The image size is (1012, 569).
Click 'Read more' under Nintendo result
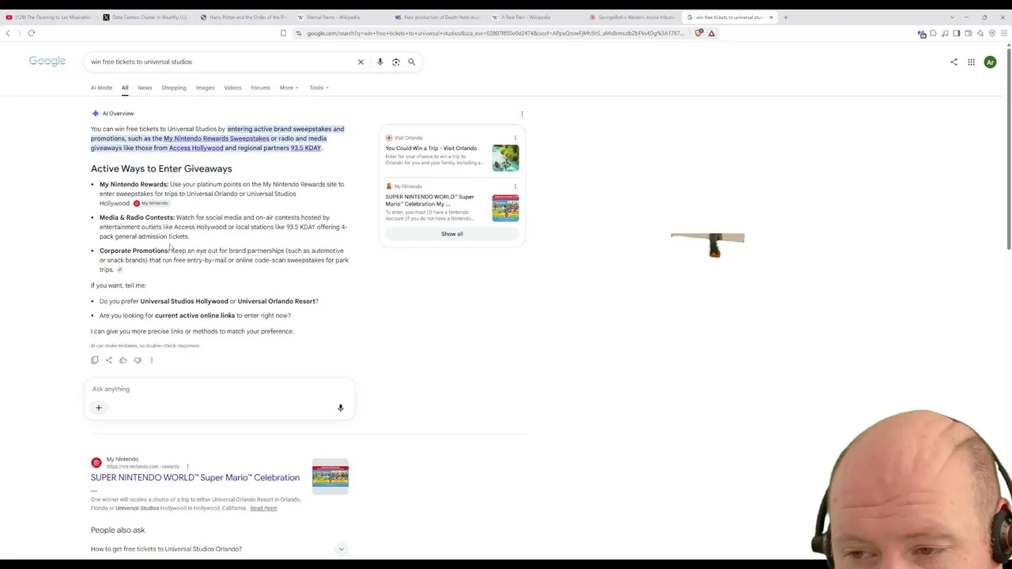[263, 508]
